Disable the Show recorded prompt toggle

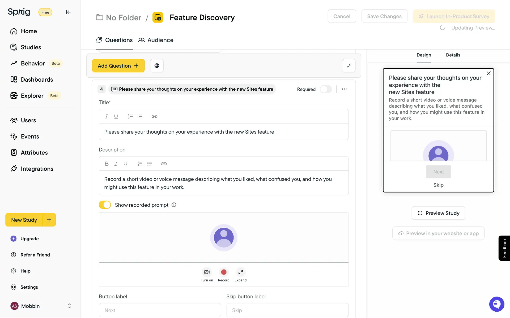[x=105, y=205]
